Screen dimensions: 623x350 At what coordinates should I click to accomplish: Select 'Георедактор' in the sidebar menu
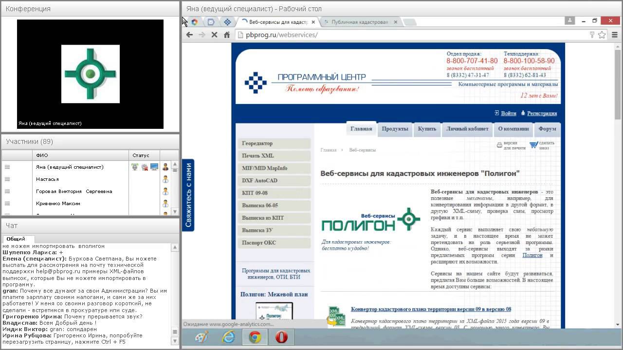[274, 143]
